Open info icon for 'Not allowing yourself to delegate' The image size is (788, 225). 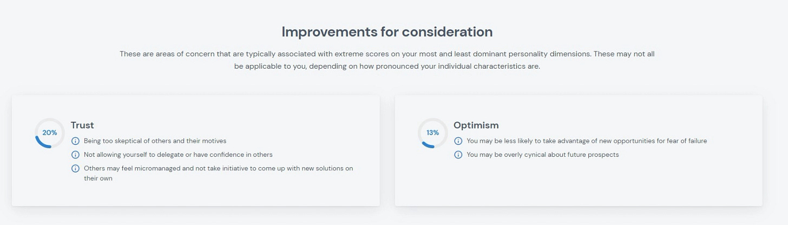coord(76,155)
